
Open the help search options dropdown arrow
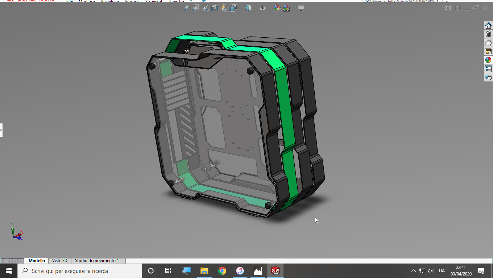[x=446, y=1]
